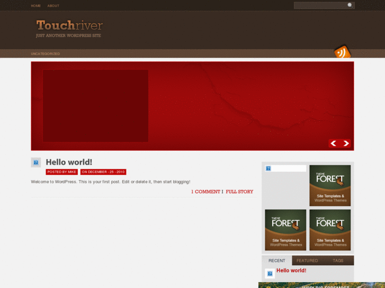Viewport: 385px width, 288px height.
Task: Click Posted by Mike label
Action: [x=61, y=172]
